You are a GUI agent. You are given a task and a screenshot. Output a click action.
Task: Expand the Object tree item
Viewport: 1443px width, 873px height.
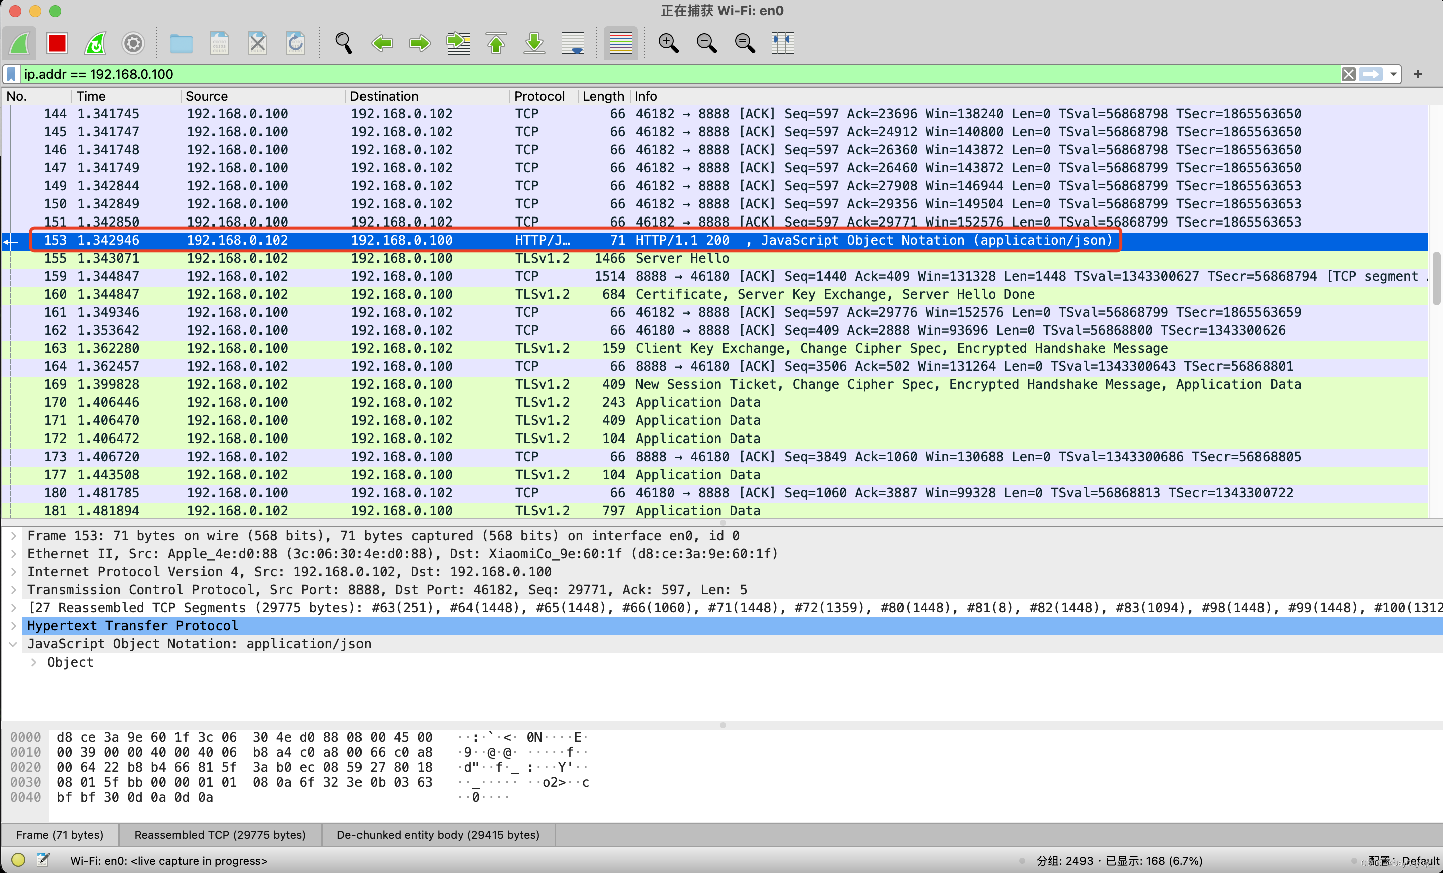(34, 662)
